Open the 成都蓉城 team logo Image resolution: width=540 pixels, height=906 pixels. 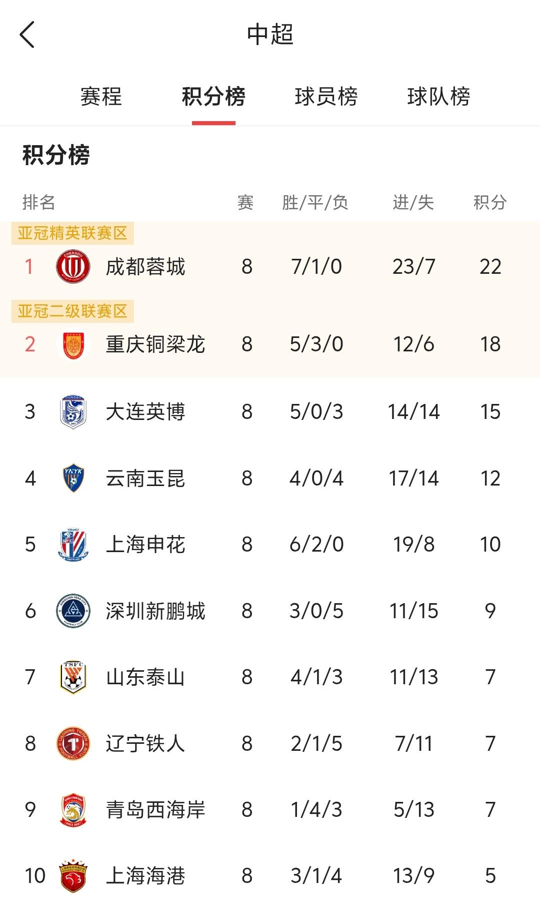[73, 266]
